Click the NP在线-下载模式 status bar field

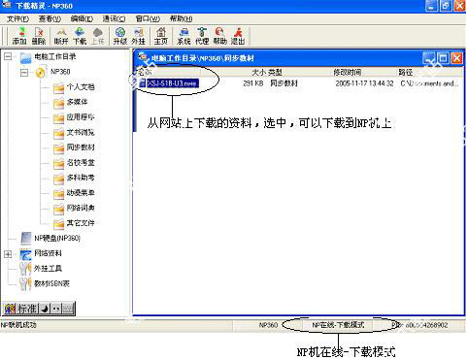(x=338, y=325)
